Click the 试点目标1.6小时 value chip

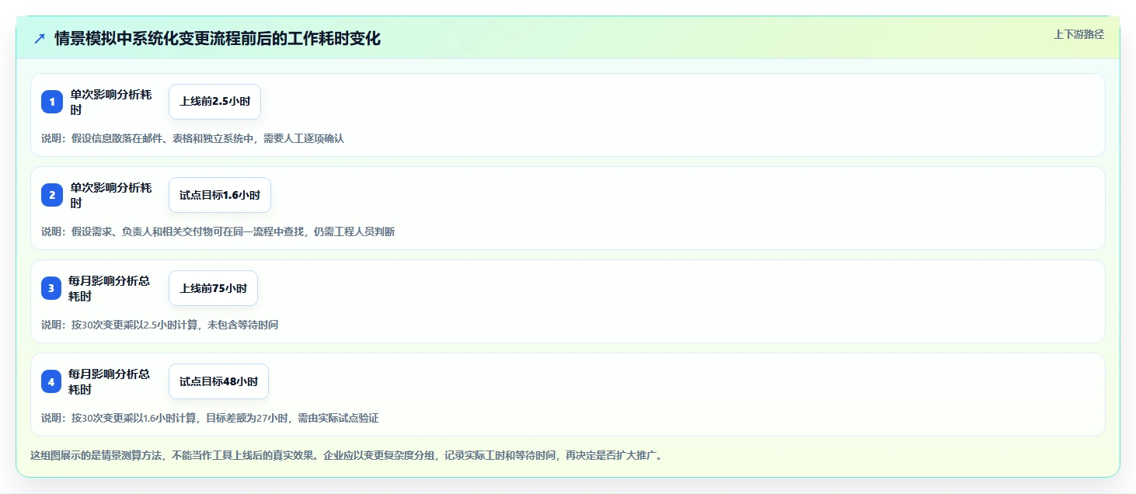[x=220, y=195]
